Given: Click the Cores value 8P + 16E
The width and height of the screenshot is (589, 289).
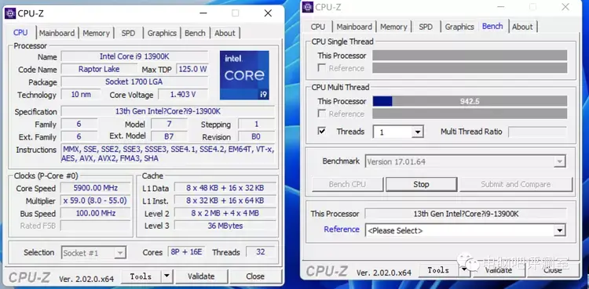Looking at the screenshot, I should (x=186, y=252).
